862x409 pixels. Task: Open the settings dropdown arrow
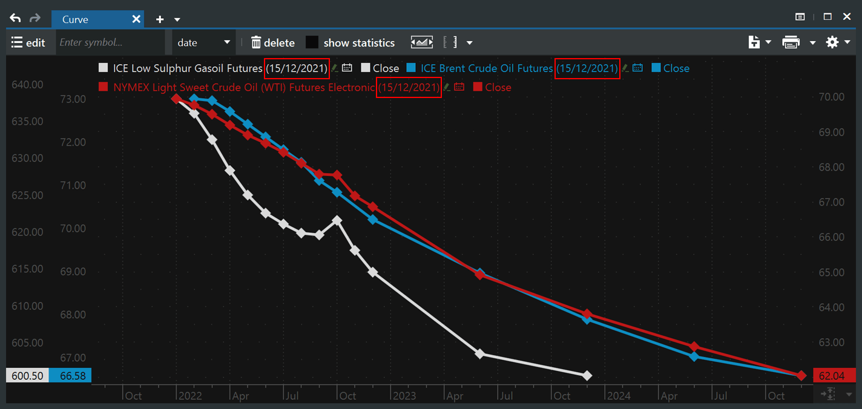tap(847, 42)
